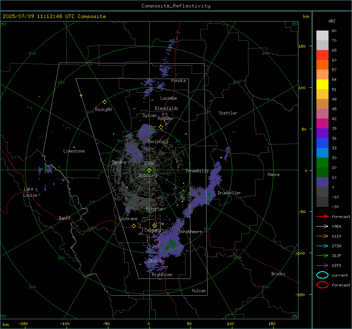Click the white 09EA arrow icon

click(322, 226)
